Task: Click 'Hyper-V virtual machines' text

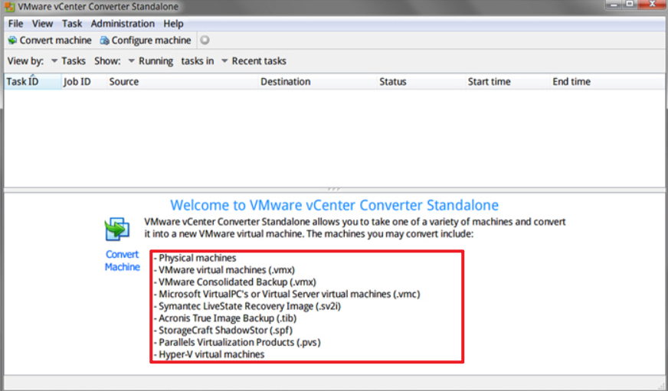Action: (x=211, y=354)
